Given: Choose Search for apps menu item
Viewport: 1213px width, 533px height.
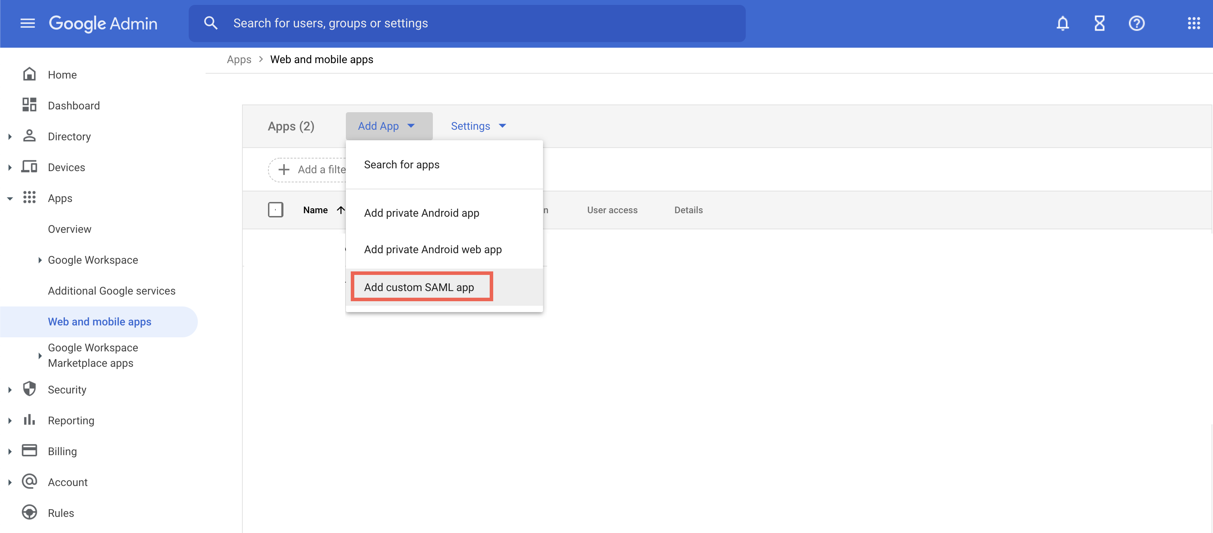Looking at the screenshot, I should coord(444,164).
